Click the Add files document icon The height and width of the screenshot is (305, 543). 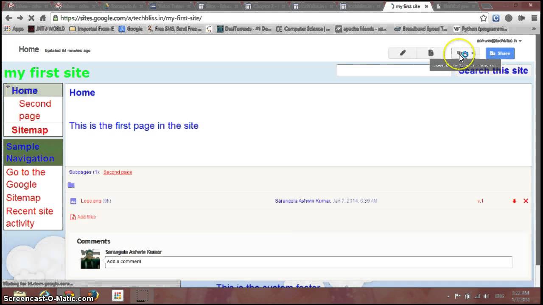[x=73, y=217]
